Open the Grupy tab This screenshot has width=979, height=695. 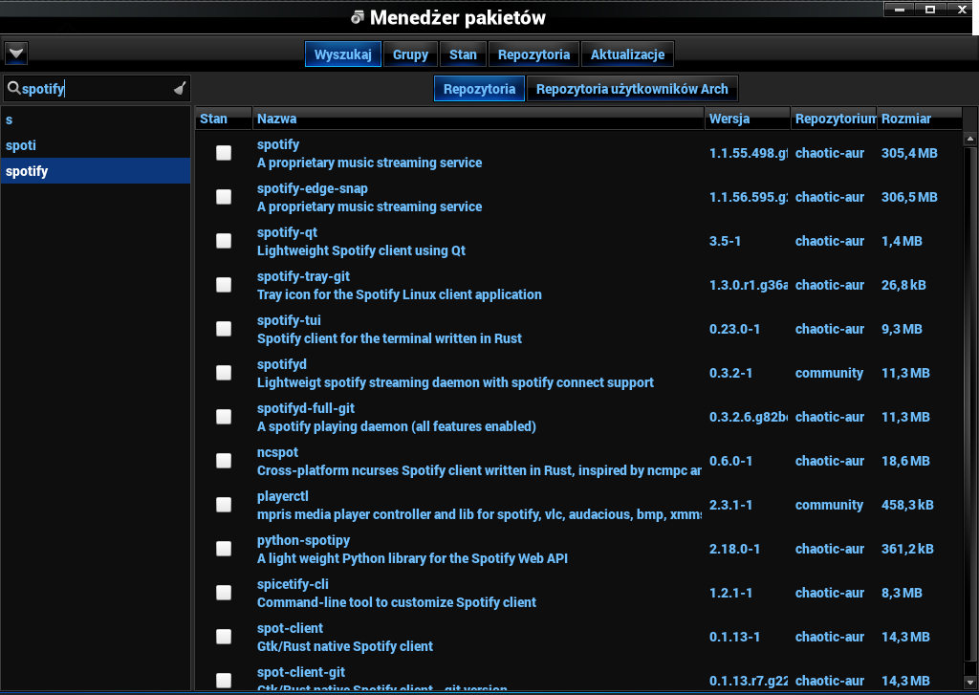click(x=410, y=54)
